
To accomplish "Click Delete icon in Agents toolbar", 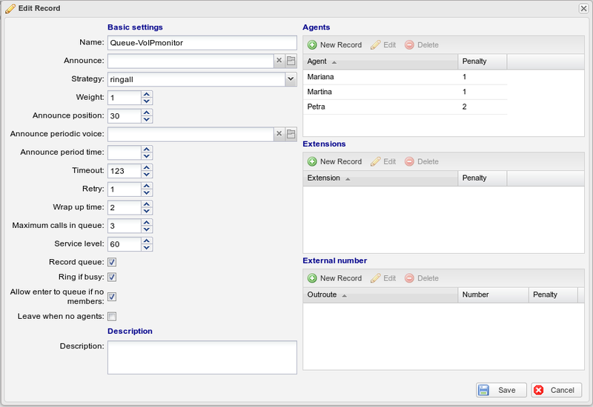I will [x=409, y=45].
